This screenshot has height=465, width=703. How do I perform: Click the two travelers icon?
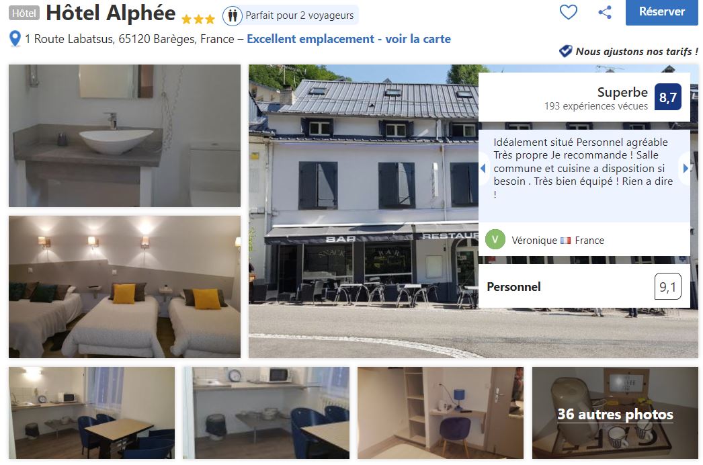coord(233,15)
